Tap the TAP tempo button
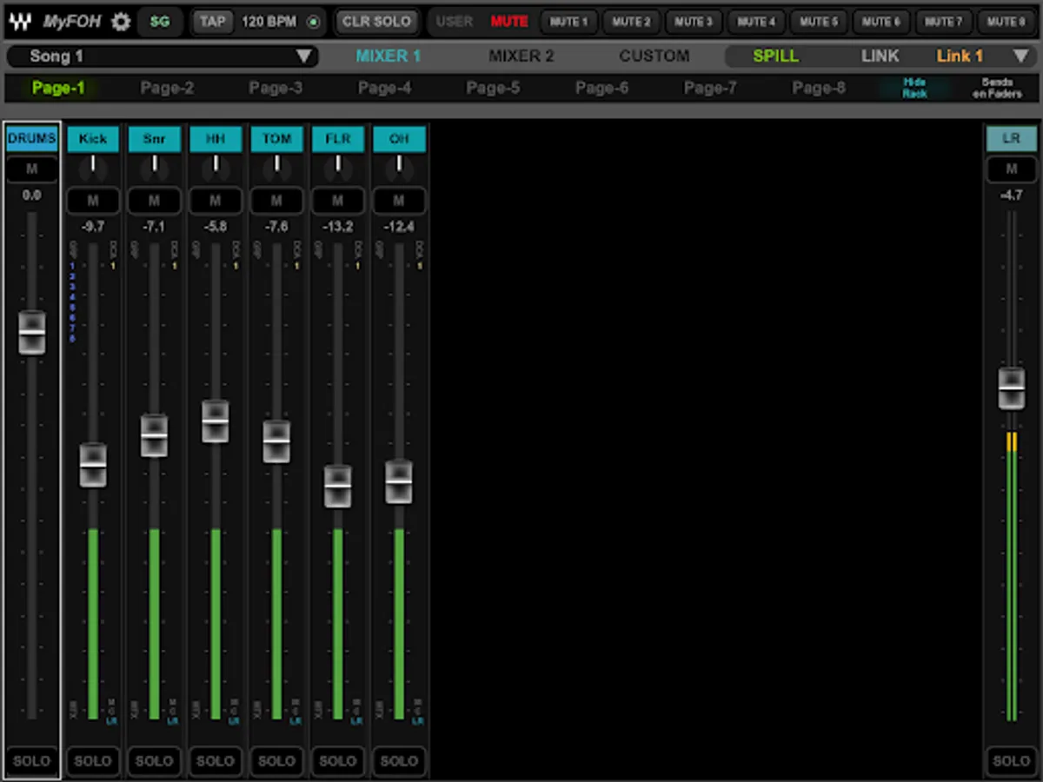The height and width of the screenshot is (782, 1043). click(212, 22)
